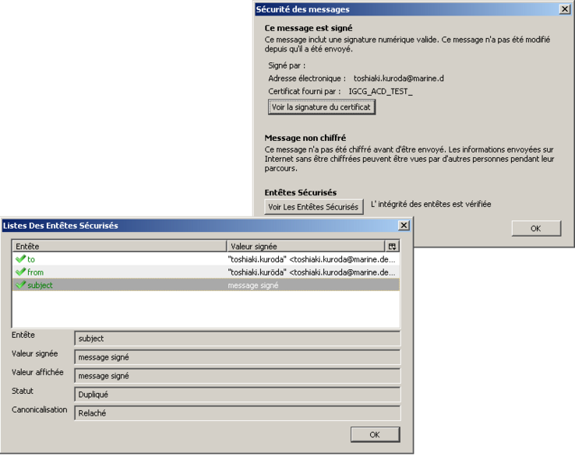575x467 pixels.
Task: Click the 'Statut' label
Action: click(x=23, y=391)
